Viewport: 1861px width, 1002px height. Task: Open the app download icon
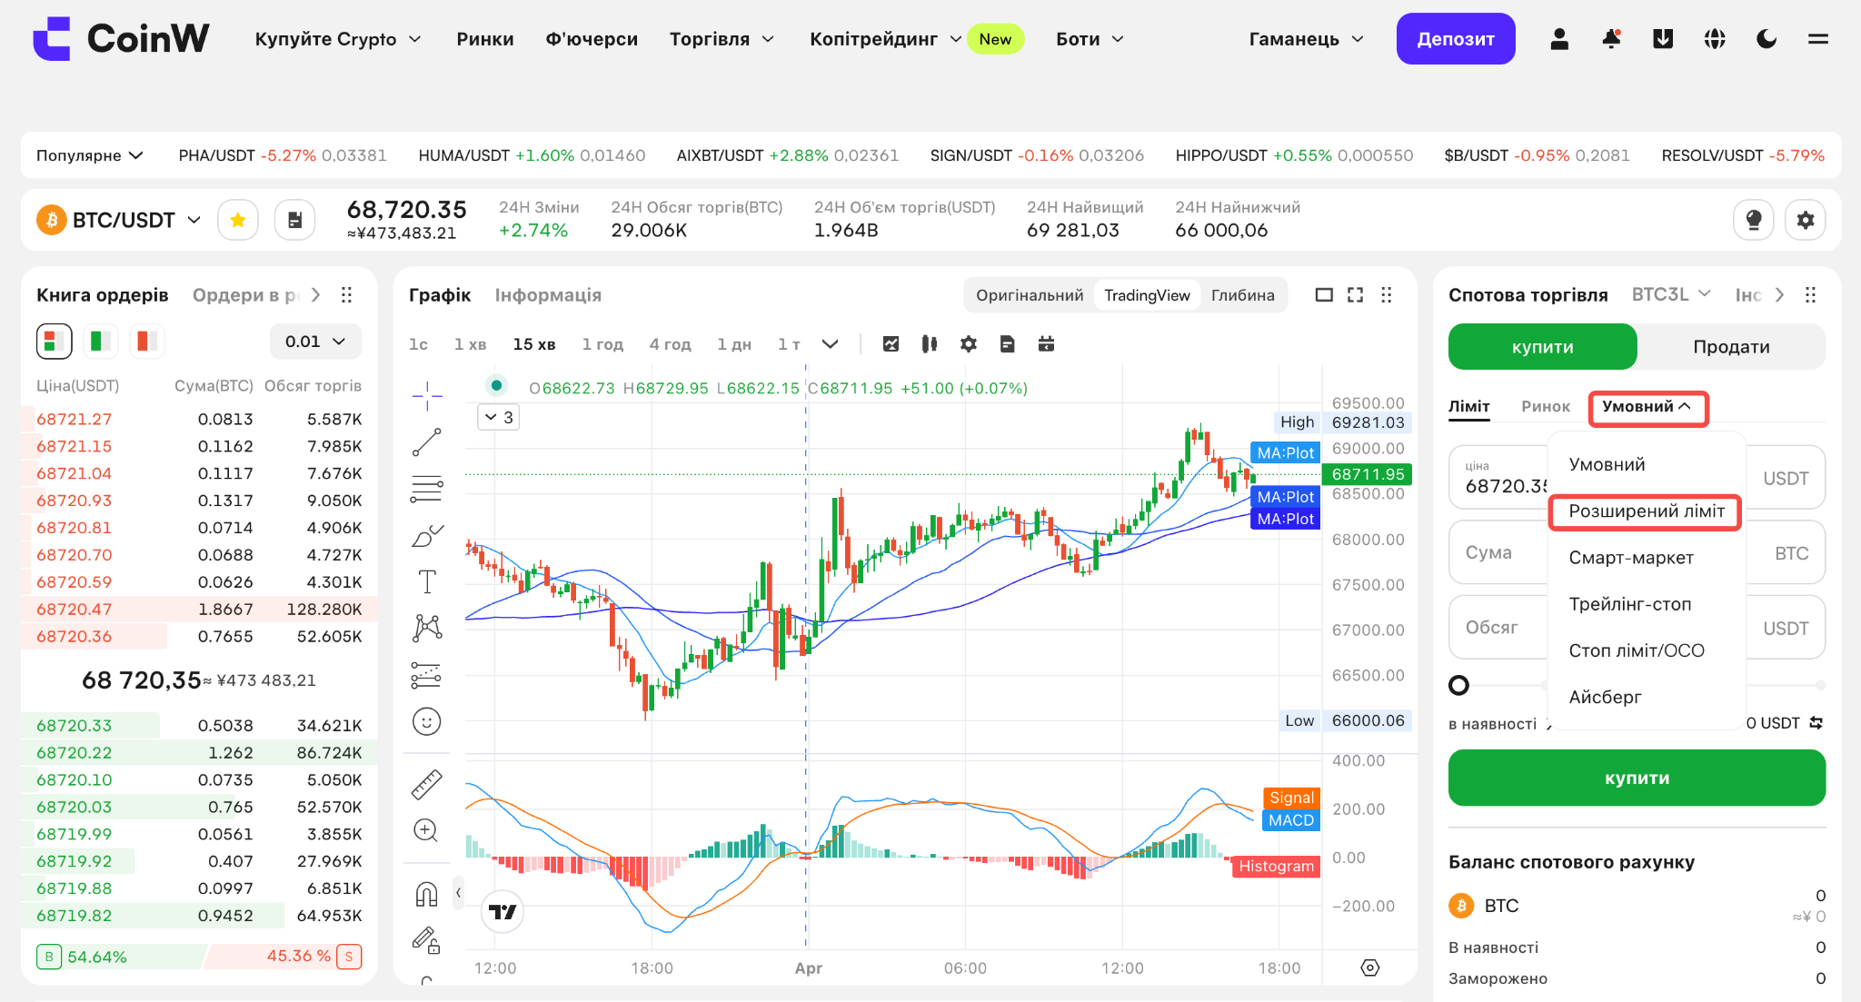1663,39
